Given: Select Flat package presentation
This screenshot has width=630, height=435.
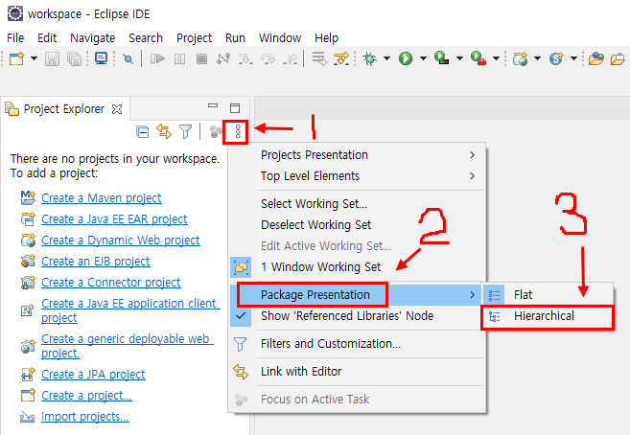Looking at the screenshot, I should (x=548, y=295).
